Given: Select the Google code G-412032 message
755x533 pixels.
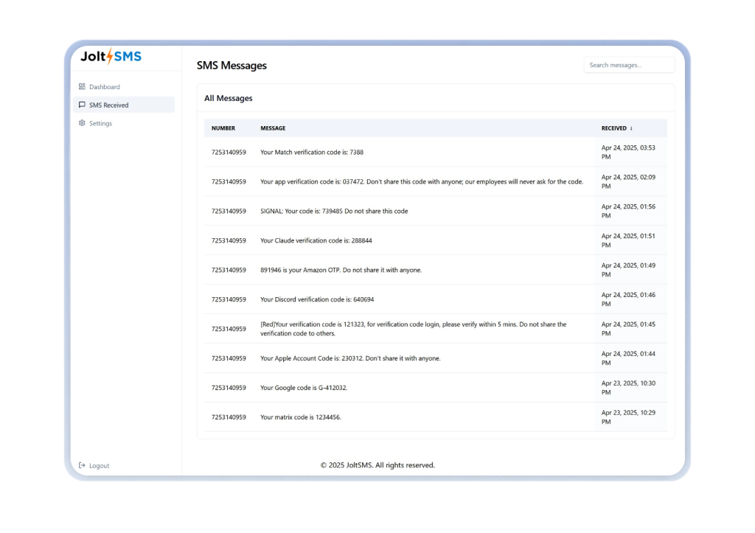Looking at the screenshot, I should (304, 388).
